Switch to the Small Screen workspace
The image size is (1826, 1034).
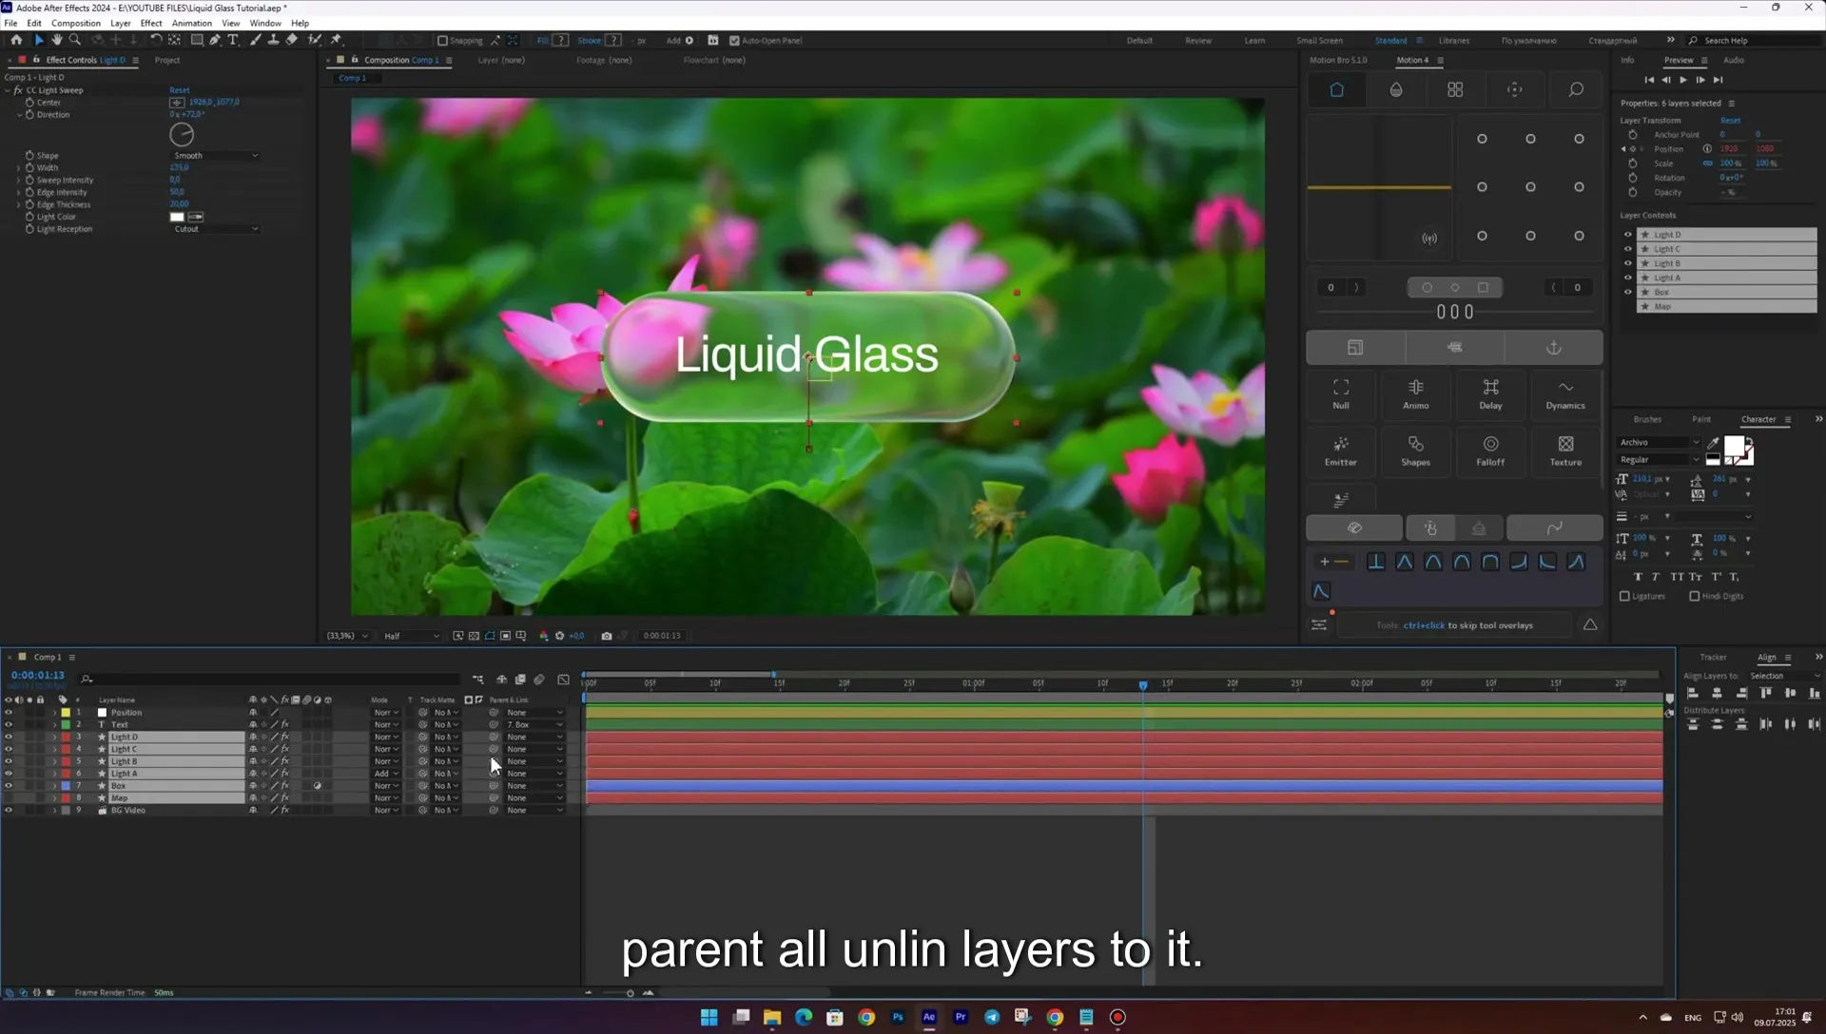[x=1319, y=41]
